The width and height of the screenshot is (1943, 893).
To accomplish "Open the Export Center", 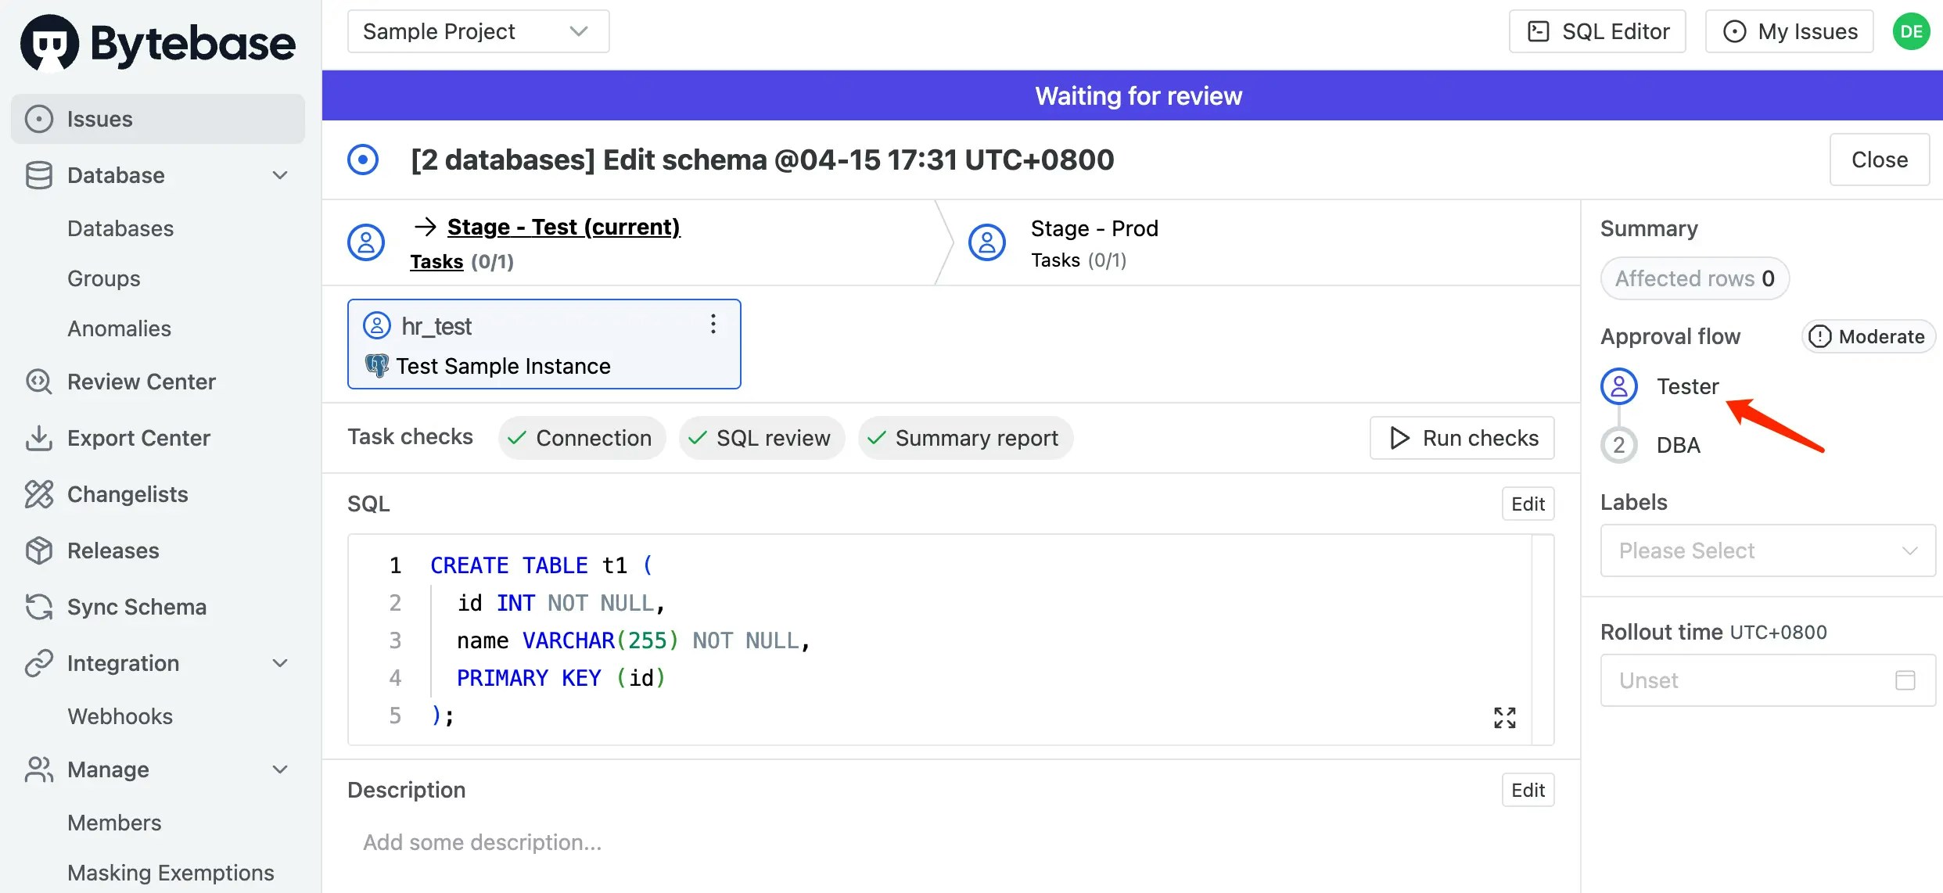I will [138, 437].
